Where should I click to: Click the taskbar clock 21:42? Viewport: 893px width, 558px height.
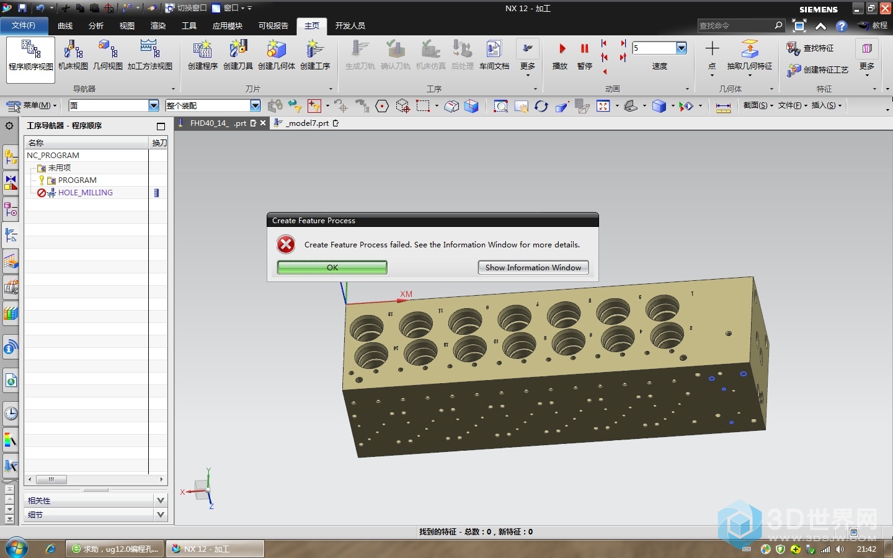tap(866, 549)
